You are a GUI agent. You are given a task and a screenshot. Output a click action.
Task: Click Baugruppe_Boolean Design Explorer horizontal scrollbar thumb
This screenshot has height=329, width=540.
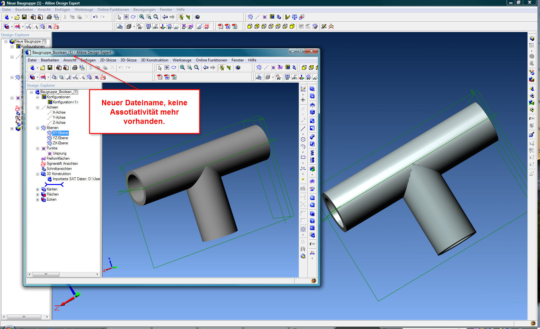[46, 274]
